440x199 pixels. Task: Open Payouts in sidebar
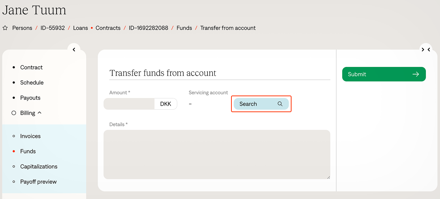point(30,98)
